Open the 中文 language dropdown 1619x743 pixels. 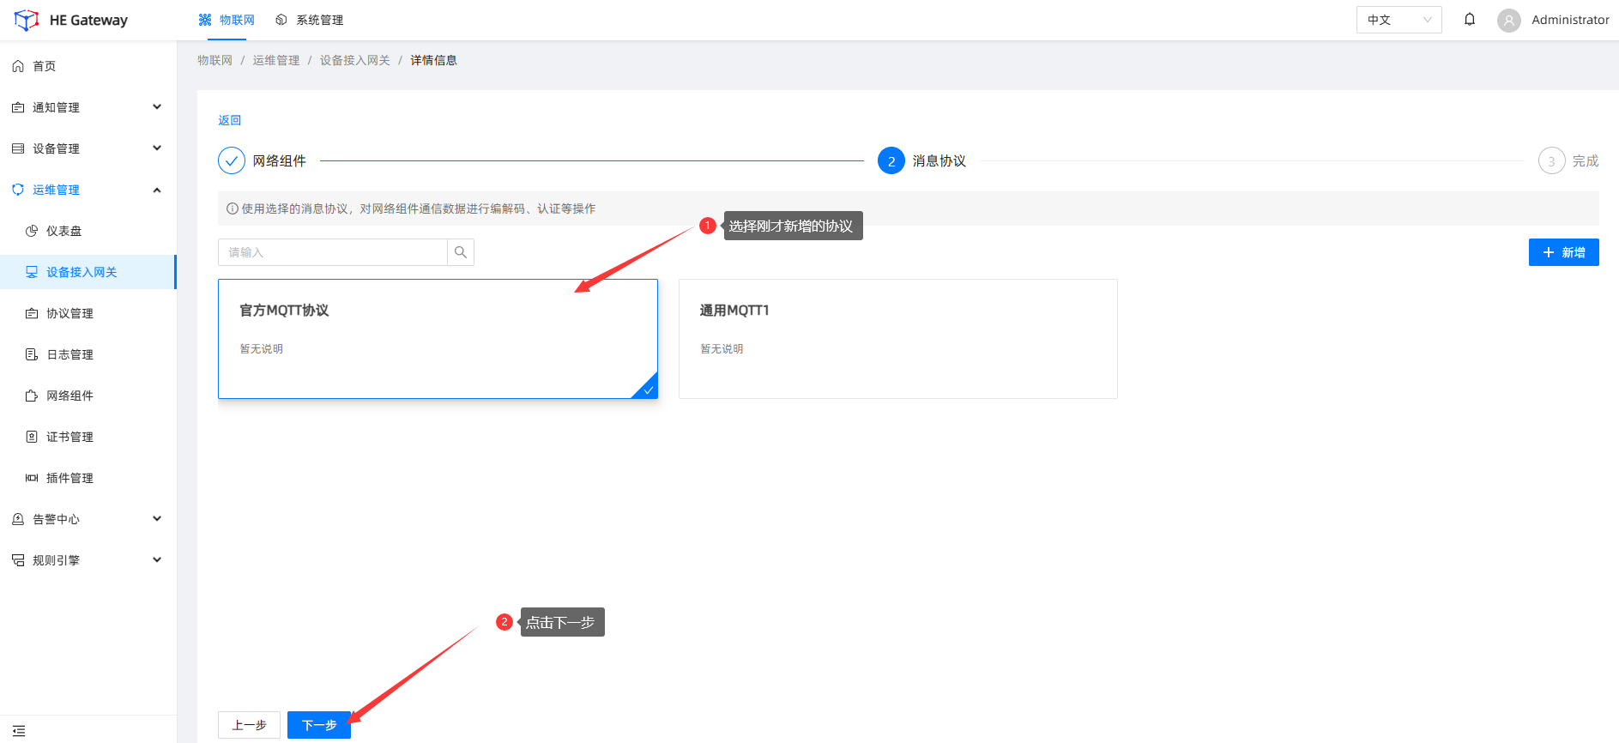coord(1399,20)
